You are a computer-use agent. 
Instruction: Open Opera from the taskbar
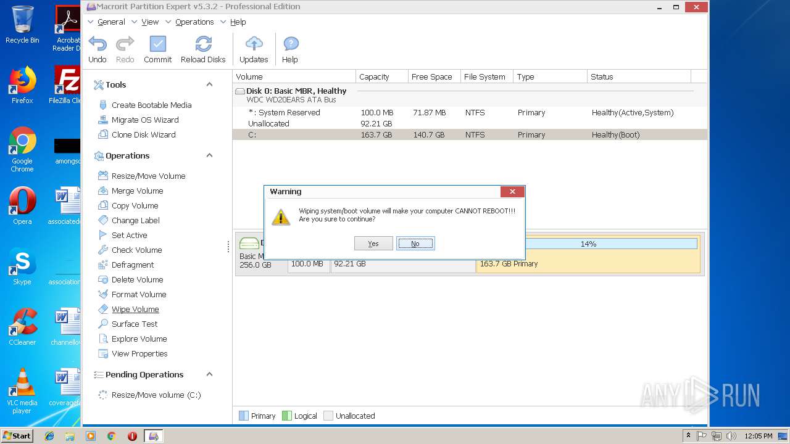(132, 436)
